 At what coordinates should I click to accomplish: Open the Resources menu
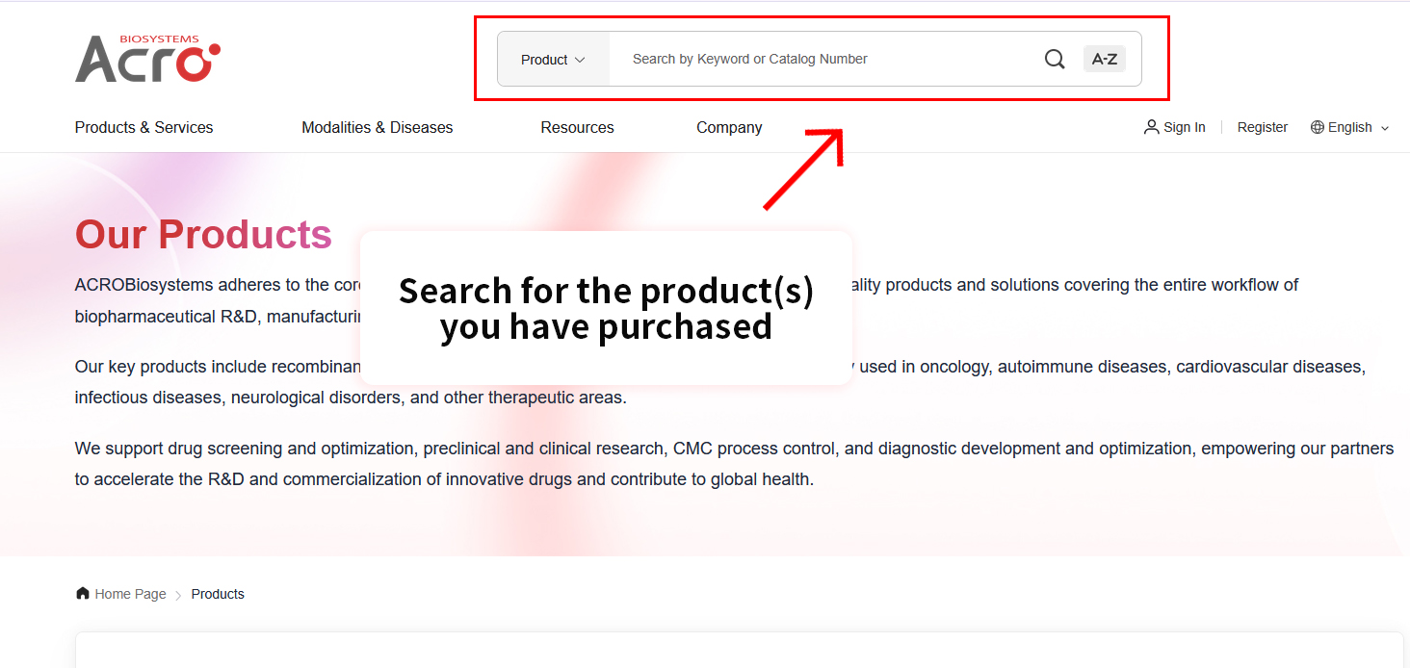[x=577, y=127]
